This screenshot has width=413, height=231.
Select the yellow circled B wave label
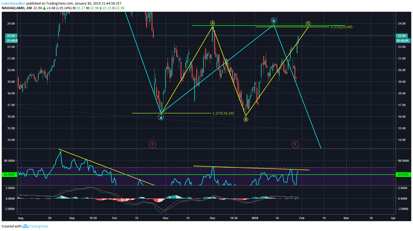pyautogui.click(x=246, y=119)
